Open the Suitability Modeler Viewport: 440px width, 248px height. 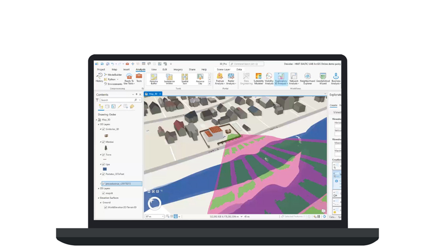click(258, 79)
